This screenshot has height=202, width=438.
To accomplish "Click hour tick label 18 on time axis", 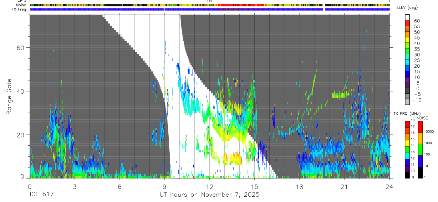I will (x=300, y=187).
